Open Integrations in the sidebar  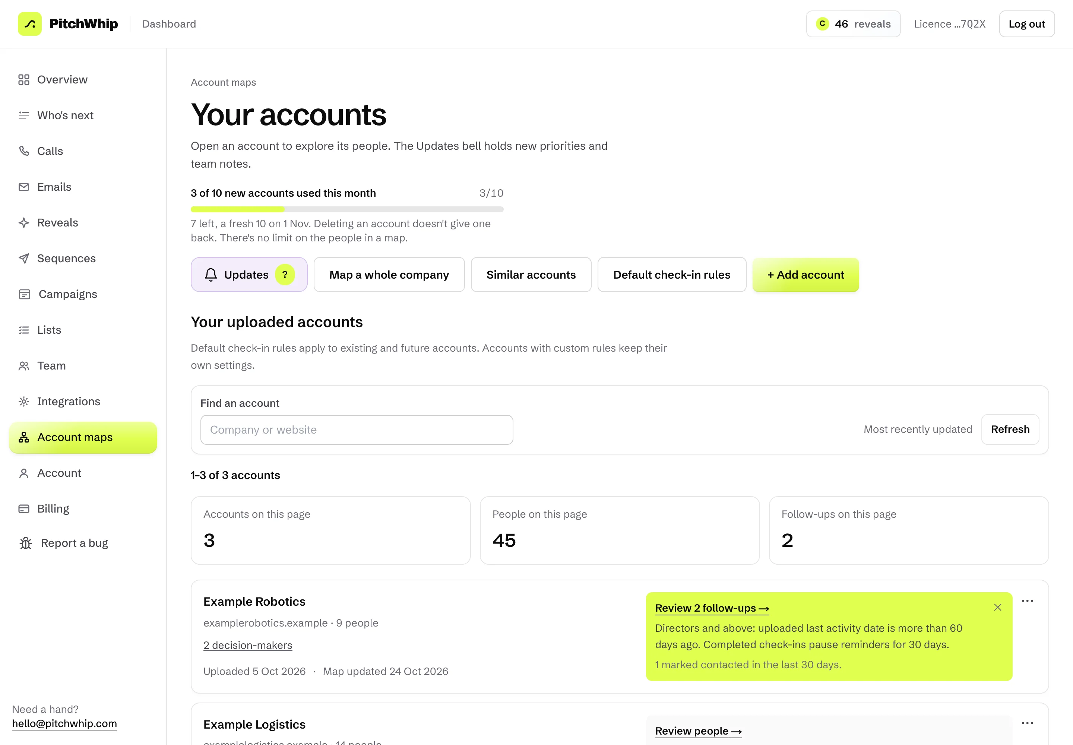83,402
